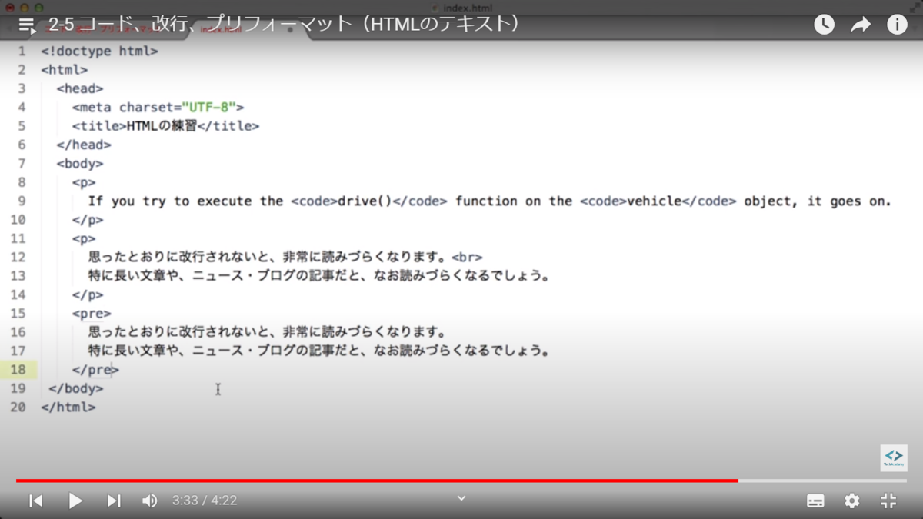923x519 pixels.
Task: Open the video info icon
Action: [897, 25]
